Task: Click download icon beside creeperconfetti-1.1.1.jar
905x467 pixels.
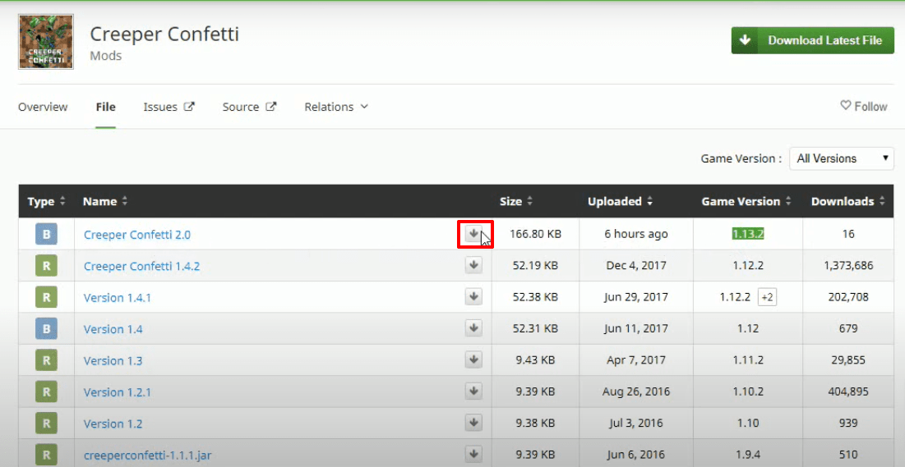Action: [x=473, y=455]
